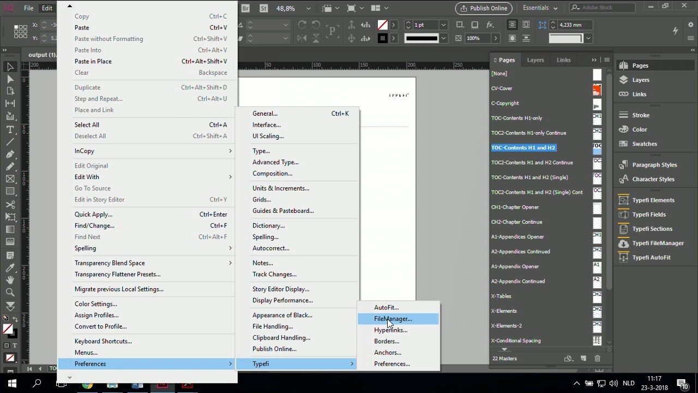Select the Note tool
The image size is (698, 393).
click(x=10, y=255)
